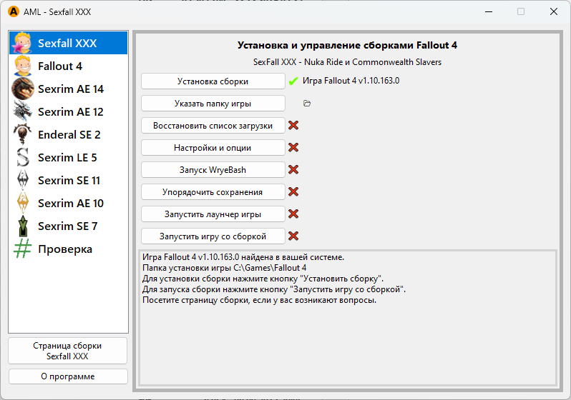Click the Sexfall XXX avatar icon in sidebar
The height and width of the screenshot is (400, 571).
pyautogui.click(x=23, y=44)
